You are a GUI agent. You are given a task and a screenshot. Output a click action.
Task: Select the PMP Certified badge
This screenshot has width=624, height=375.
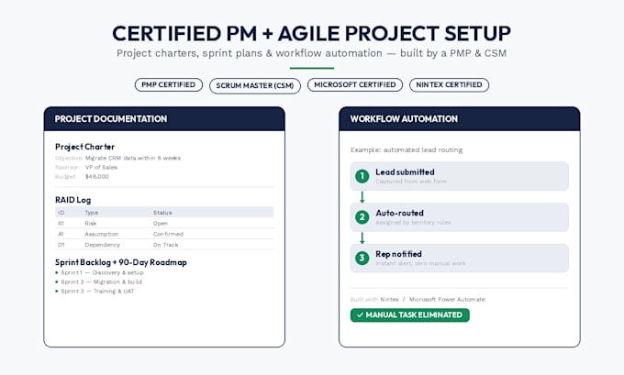point(169,85)
